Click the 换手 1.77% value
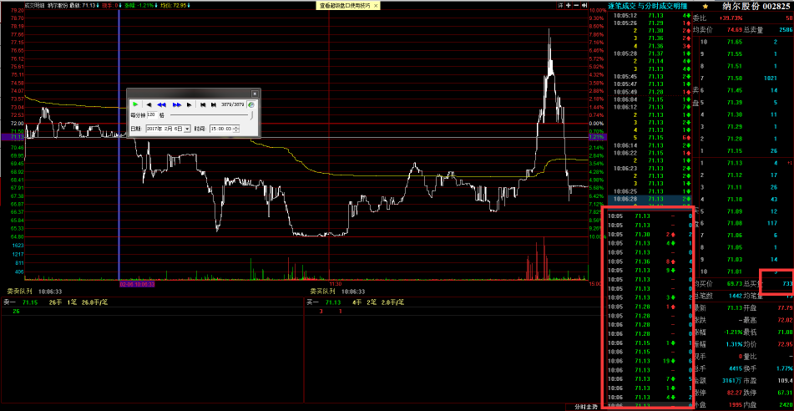The image size is (794, 411). (x=784, y=368)
